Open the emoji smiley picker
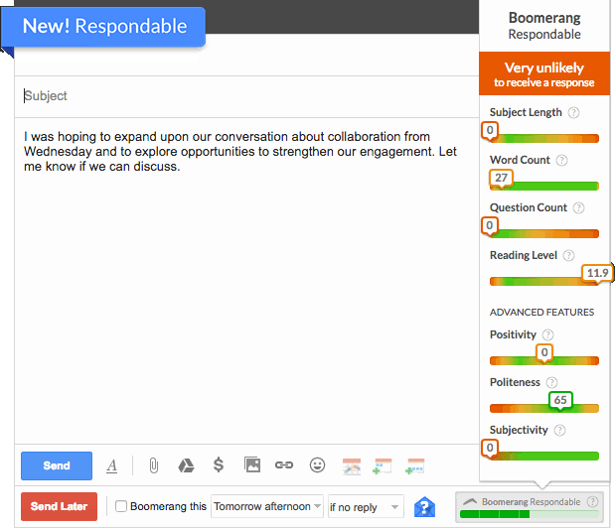 click(317, 465)
